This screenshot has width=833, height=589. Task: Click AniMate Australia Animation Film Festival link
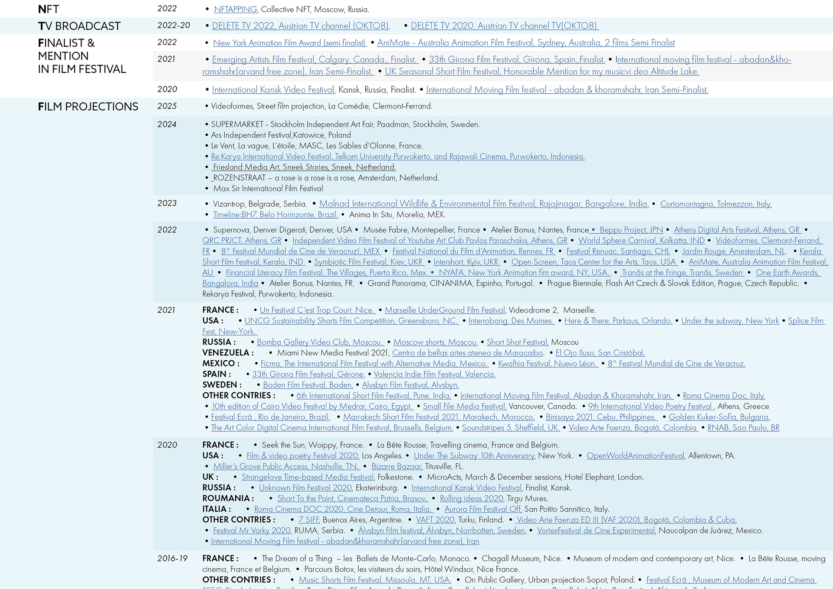coord(526,43)
